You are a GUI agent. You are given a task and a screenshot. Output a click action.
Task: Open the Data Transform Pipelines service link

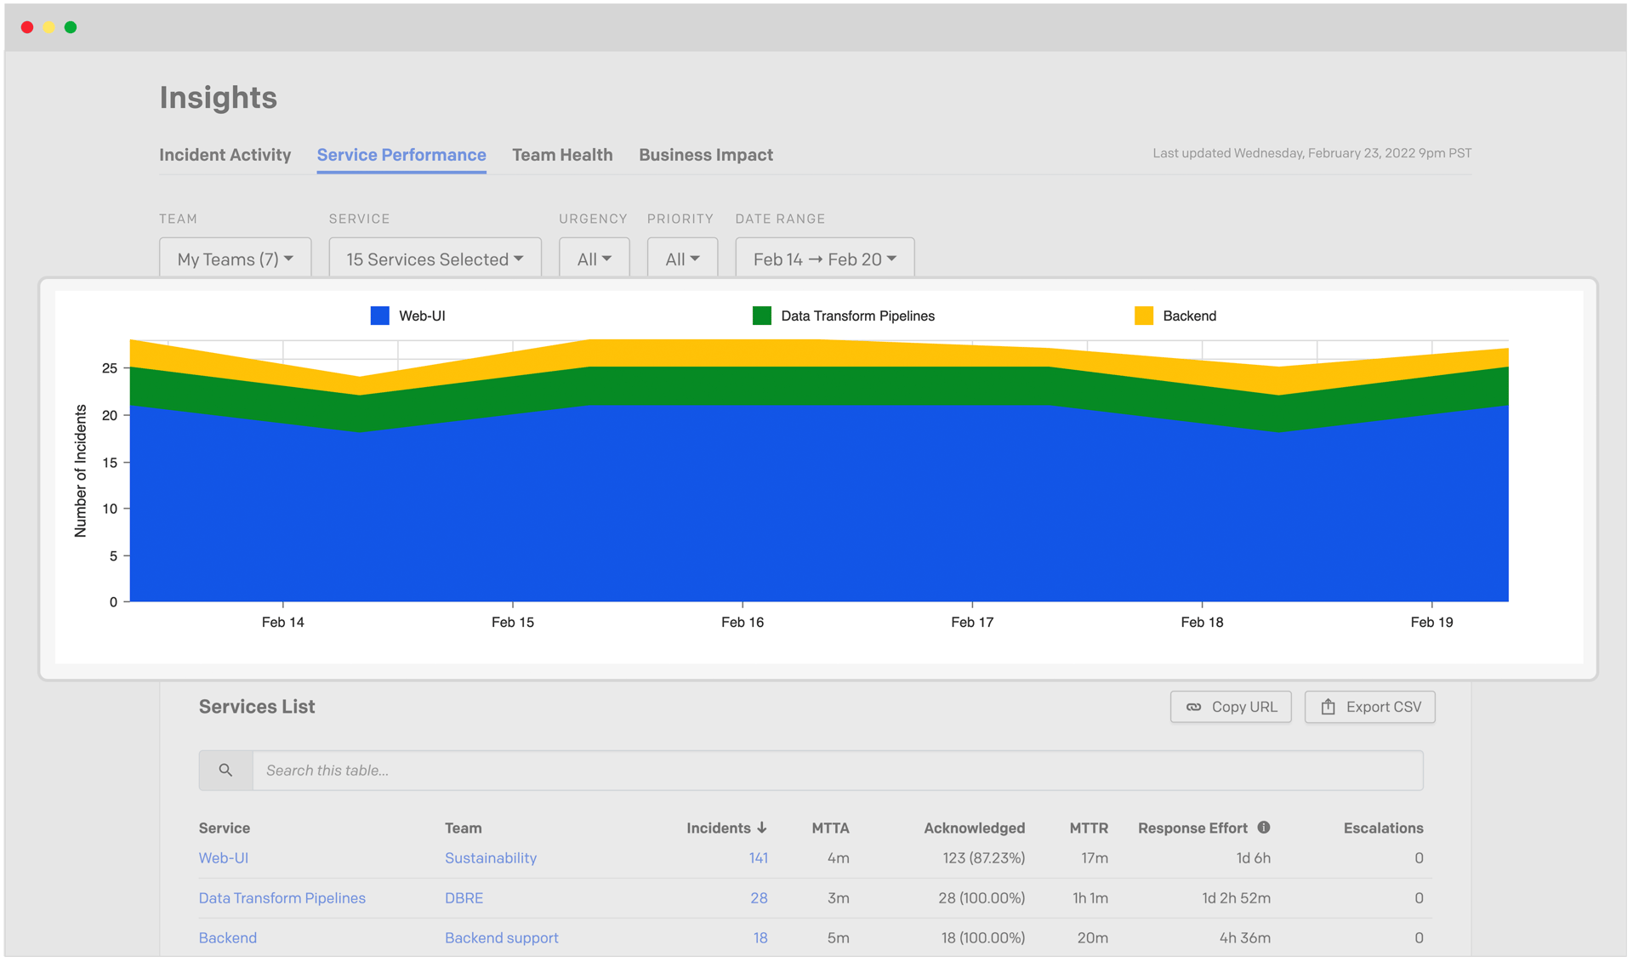282,898
